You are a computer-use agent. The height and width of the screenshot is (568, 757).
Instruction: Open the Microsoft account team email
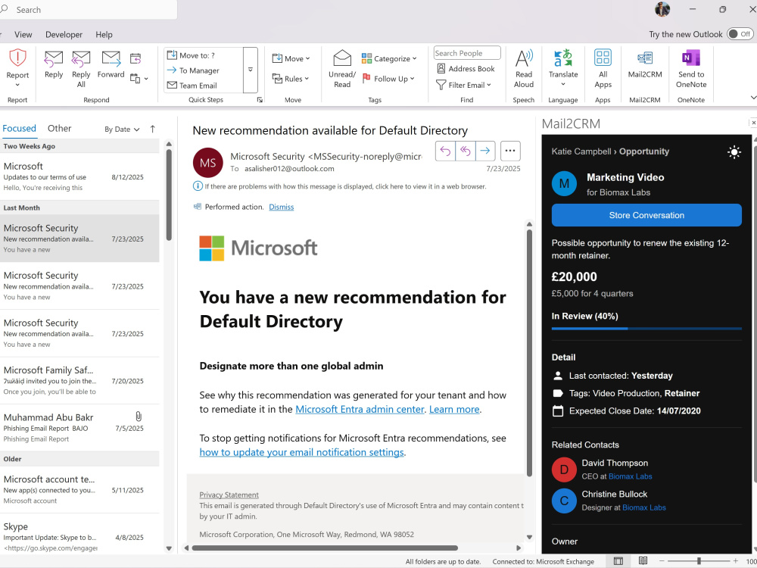79,489
